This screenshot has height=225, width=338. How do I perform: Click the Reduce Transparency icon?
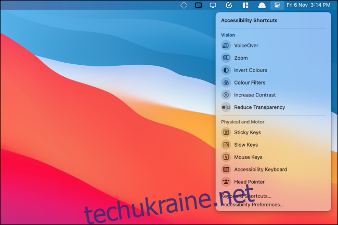point(226,107)
